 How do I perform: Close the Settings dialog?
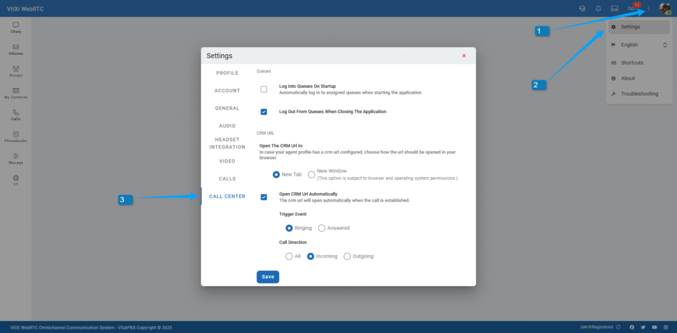pyautogui.click(x=464, y=56)
